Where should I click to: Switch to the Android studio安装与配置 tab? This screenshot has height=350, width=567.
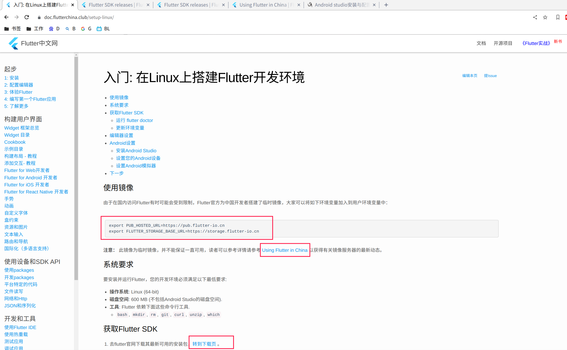click(342, 5)
